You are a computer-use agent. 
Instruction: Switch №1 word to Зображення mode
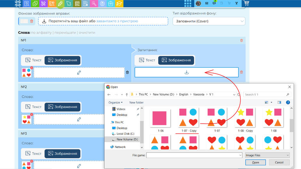tap(62, 60)
